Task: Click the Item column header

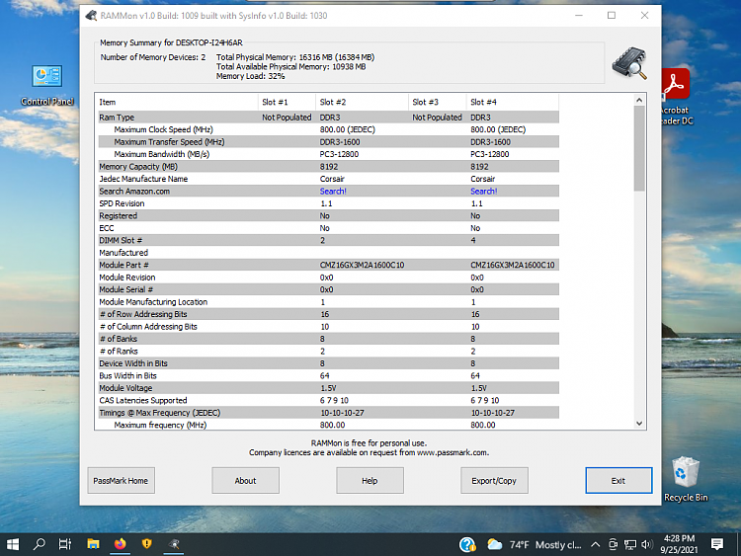Action: point(177,102)
